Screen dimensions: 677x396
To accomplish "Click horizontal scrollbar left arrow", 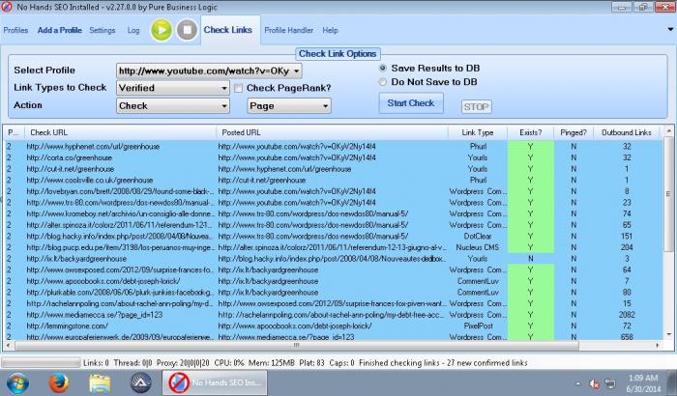I will click(x=8, y=345).
